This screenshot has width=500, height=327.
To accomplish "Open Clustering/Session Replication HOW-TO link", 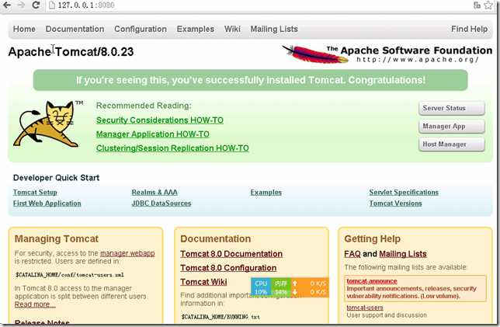I will point(172,148).
